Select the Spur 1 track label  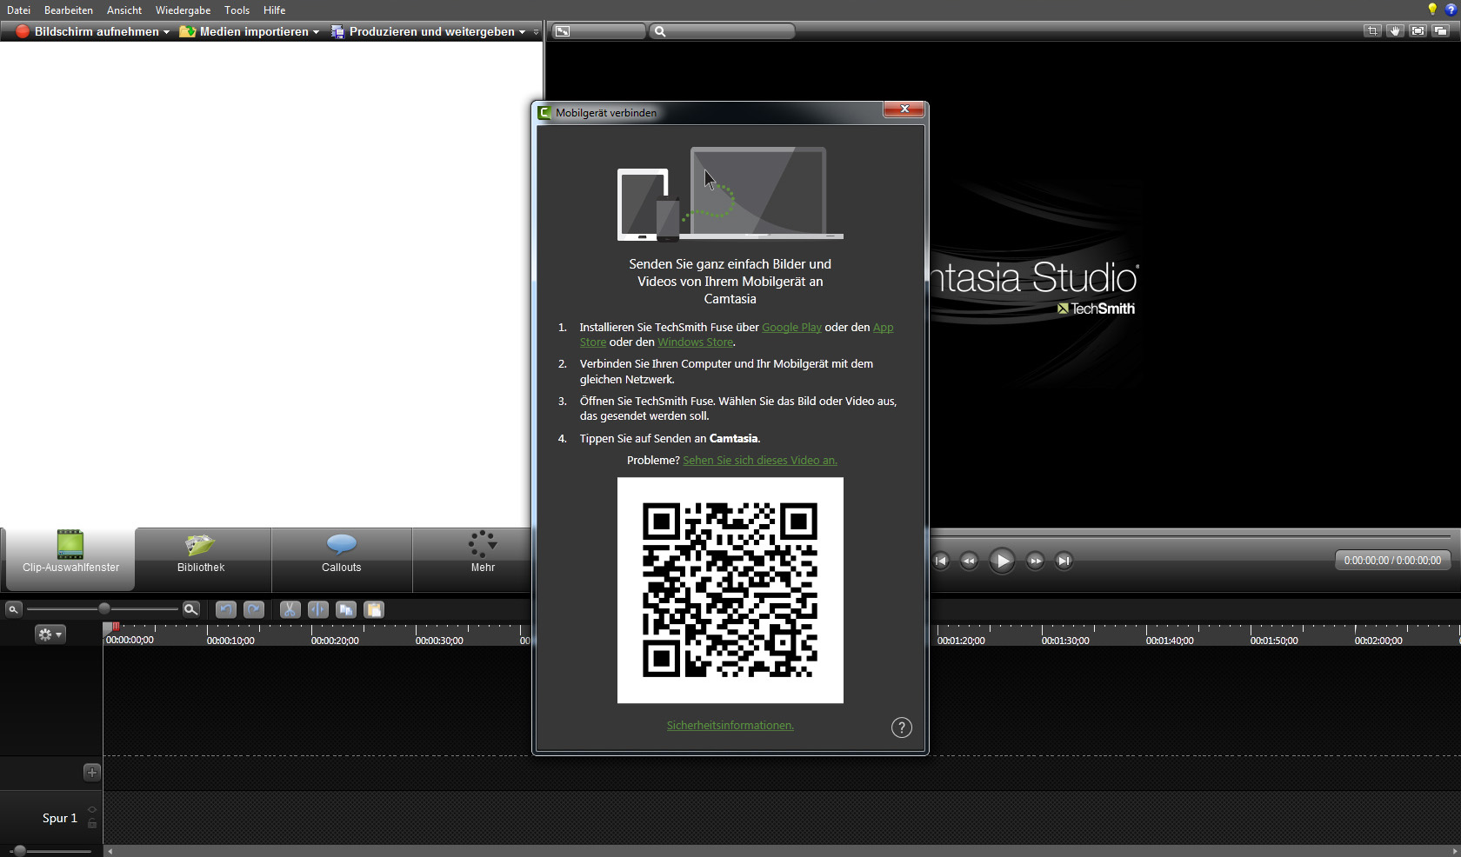60,818
